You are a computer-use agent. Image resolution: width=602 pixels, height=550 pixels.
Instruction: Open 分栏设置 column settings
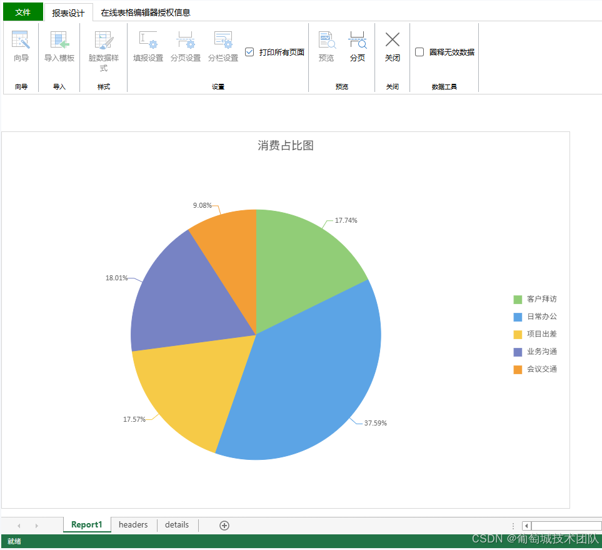223,46
